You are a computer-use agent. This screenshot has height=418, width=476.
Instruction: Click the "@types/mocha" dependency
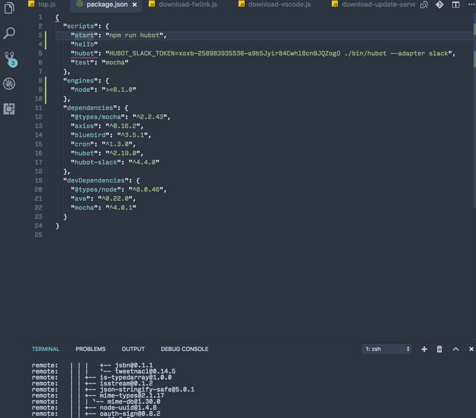(98, 117)
